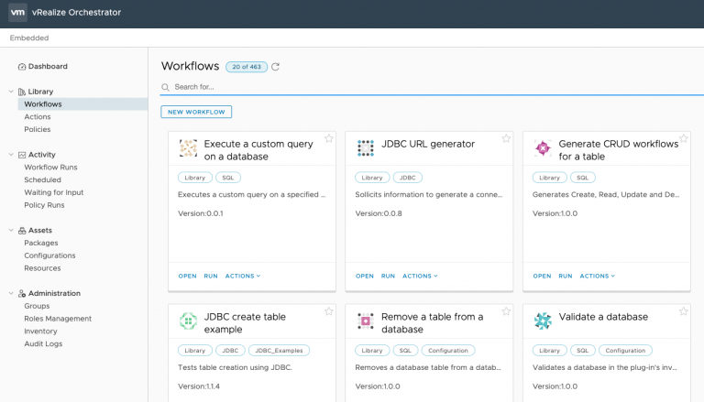Click Remove a table from database icon

pos(366,321)
